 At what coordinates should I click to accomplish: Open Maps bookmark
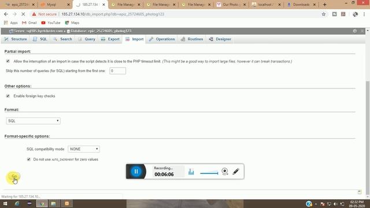pos(72,23)
